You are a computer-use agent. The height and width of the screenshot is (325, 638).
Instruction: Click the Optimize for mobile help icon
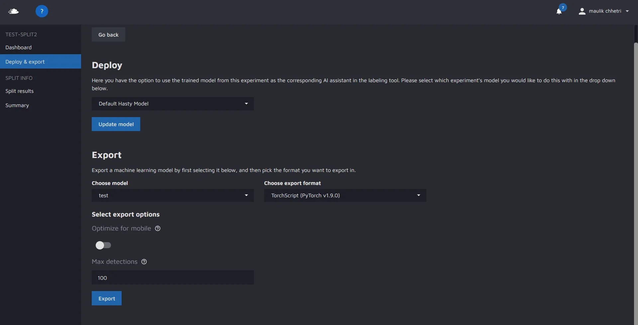[x=158, y=229]
